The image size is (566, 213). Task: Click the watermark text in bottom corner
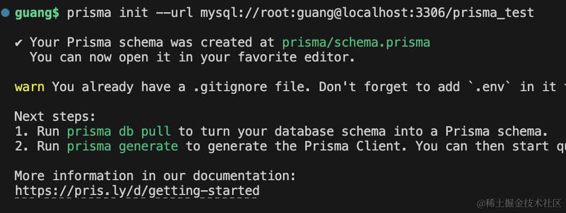(519, 203)
